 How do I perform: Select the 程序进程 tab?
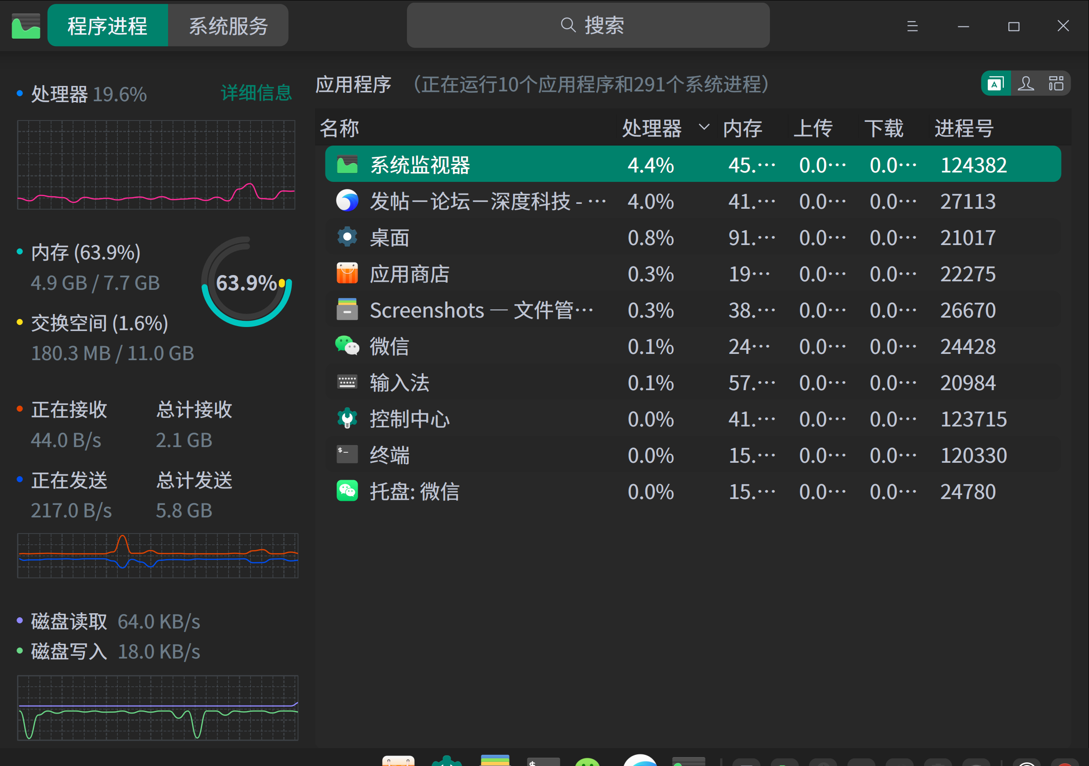108,26
